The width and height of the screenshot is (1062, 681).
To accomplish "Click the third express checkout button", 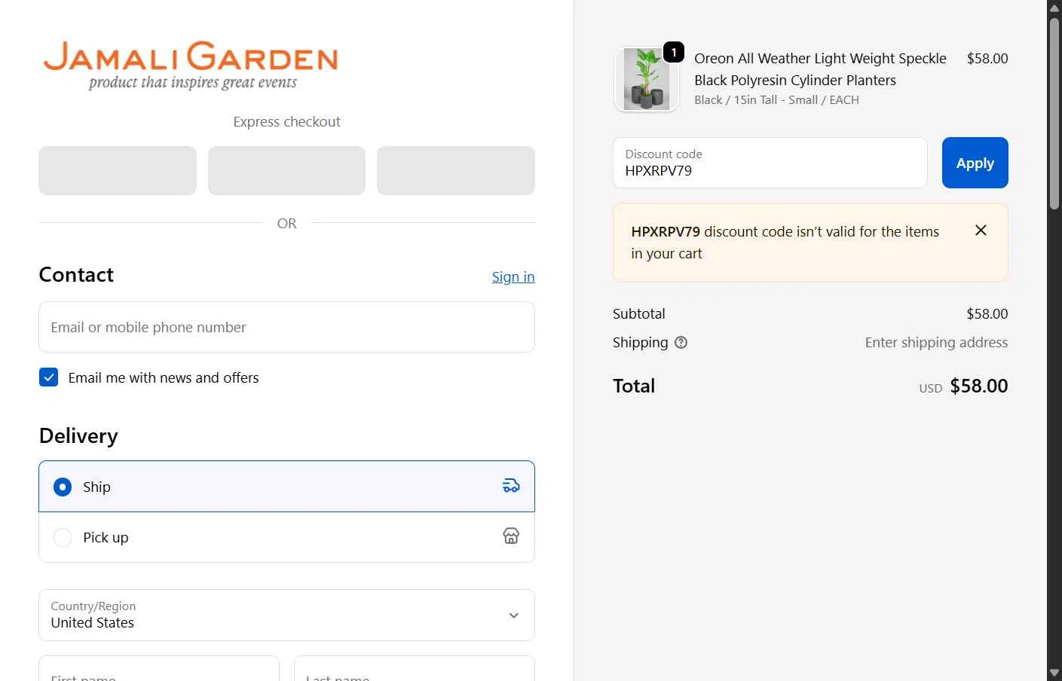I will (x=456, y=170).
